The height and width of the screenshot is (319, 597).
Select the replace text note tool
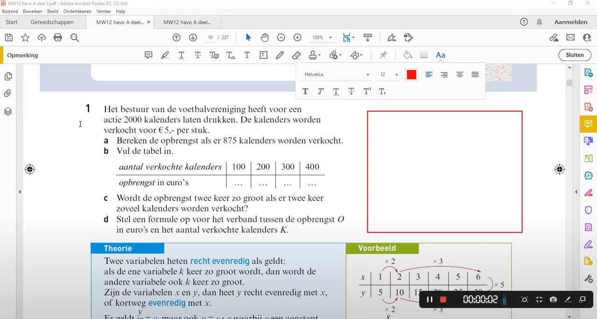pos(214,55)
